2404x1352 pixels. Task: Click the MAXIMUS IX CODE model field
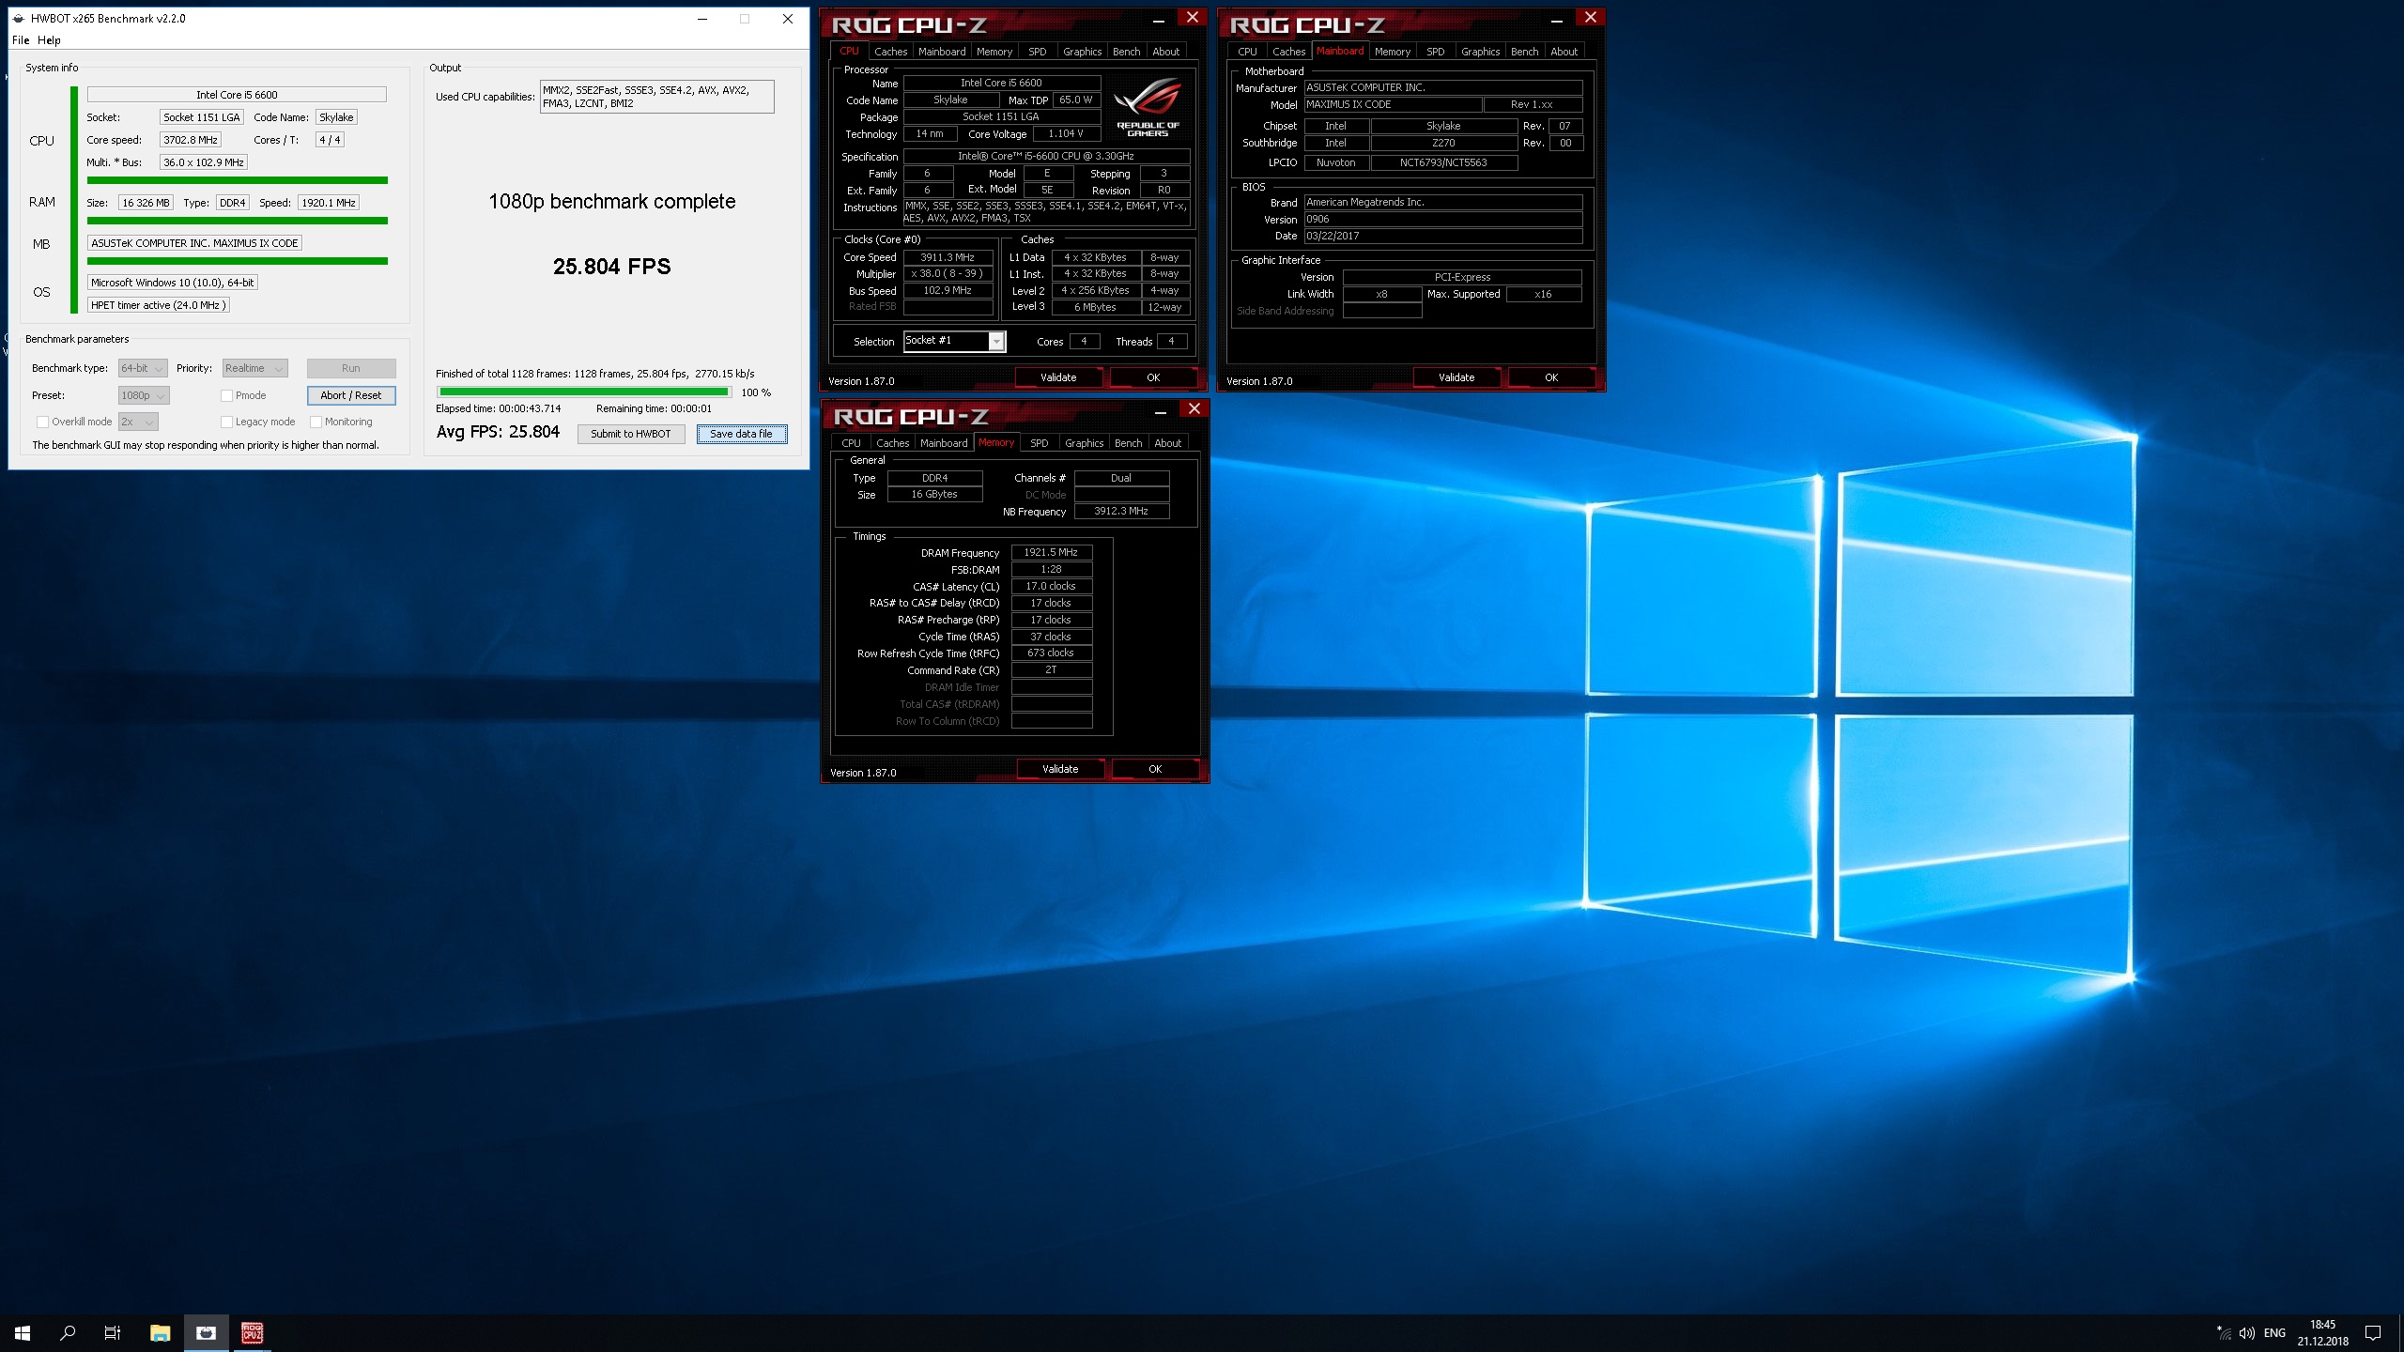[x=1393, y=105]
